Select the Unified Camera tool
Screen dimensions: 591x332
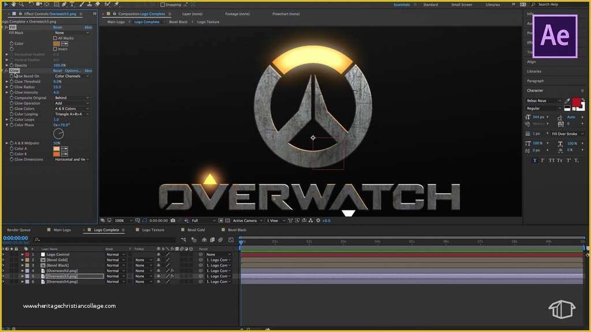[39, 4]
